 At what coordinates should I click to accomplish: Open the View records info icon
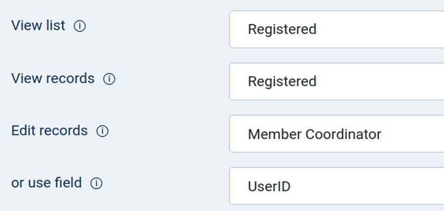[x=109, y=79]
